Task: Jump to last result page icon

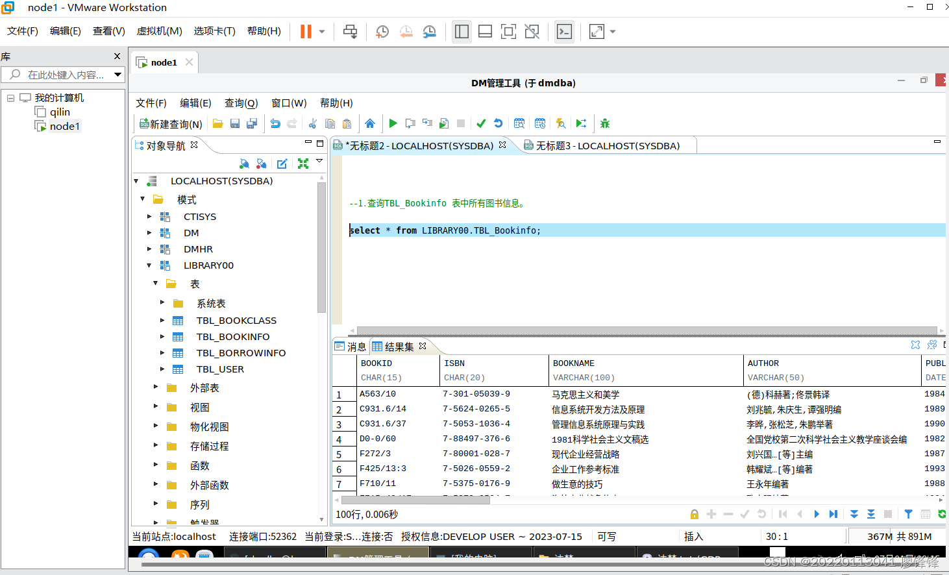Action: pos(833,514)
